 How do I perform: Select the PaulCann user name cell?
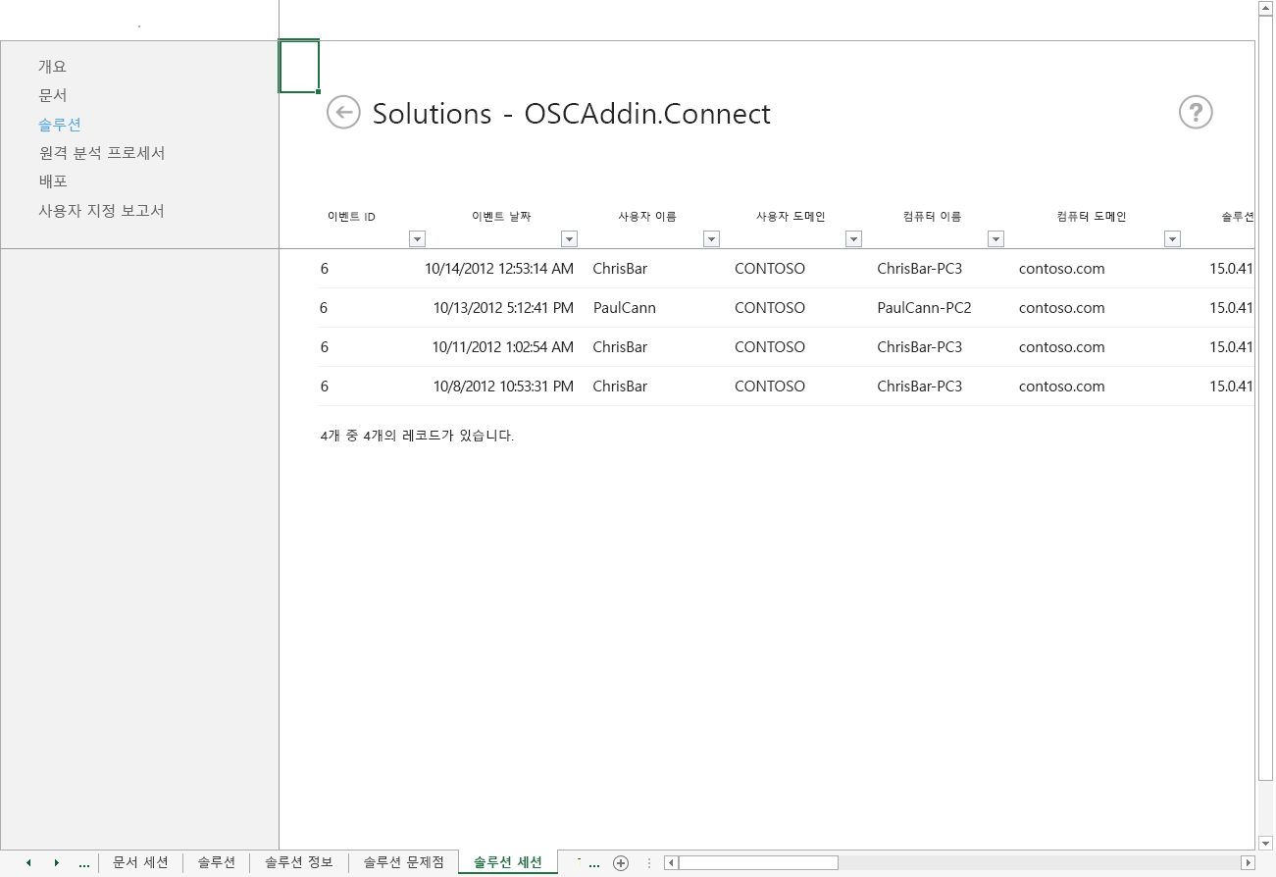tap(625, 308)
